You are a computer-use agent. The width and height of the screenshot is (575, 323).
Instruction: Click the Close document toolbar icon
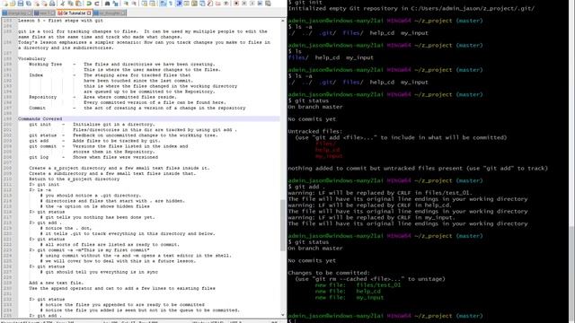pos(37,4)
